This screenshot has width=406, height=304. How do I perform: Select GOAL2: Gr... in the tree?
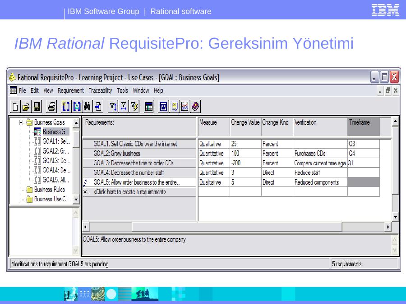click(x=52, y=151)
